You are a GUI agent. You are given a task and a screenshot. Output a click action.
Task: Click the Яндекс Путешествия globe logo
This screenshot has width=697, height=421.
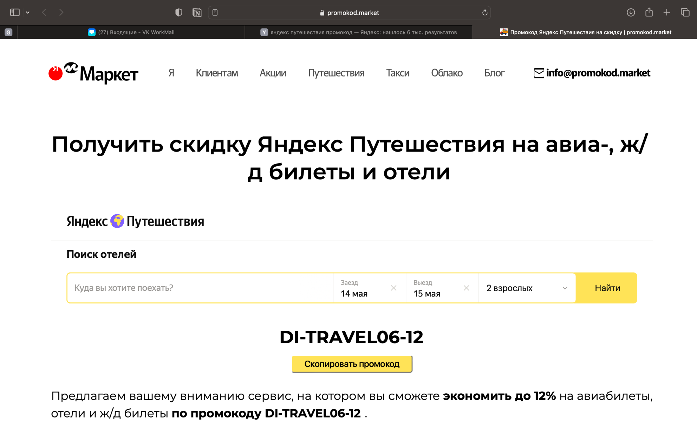[x=117, y=221]
